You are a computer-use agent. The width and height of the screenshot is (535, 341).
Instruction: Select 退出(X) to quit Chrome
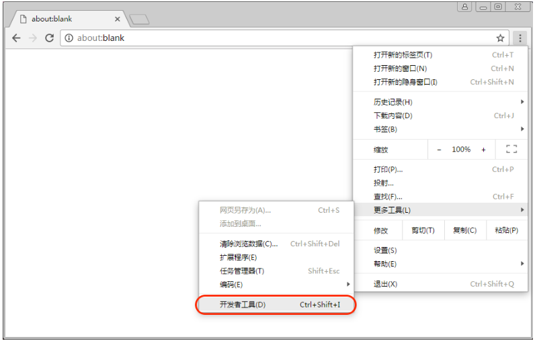pos(440,284)
